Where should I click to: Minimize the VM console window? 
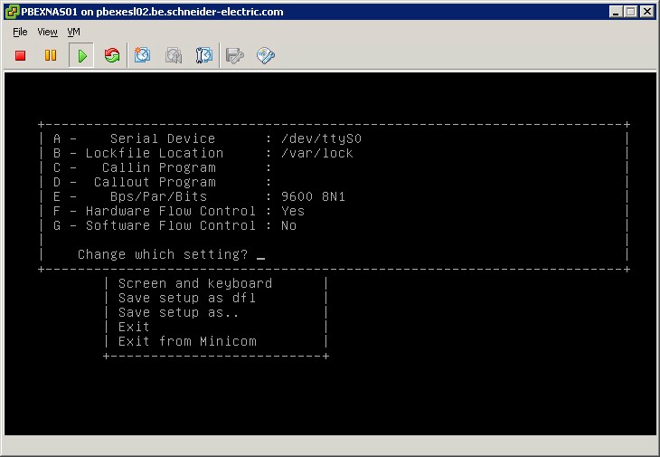(x=617, y=12)
